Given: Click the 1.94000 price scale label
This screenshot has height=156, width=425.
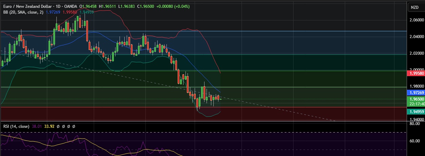Looking at the screenshot, I should click(x=417, y=119).
